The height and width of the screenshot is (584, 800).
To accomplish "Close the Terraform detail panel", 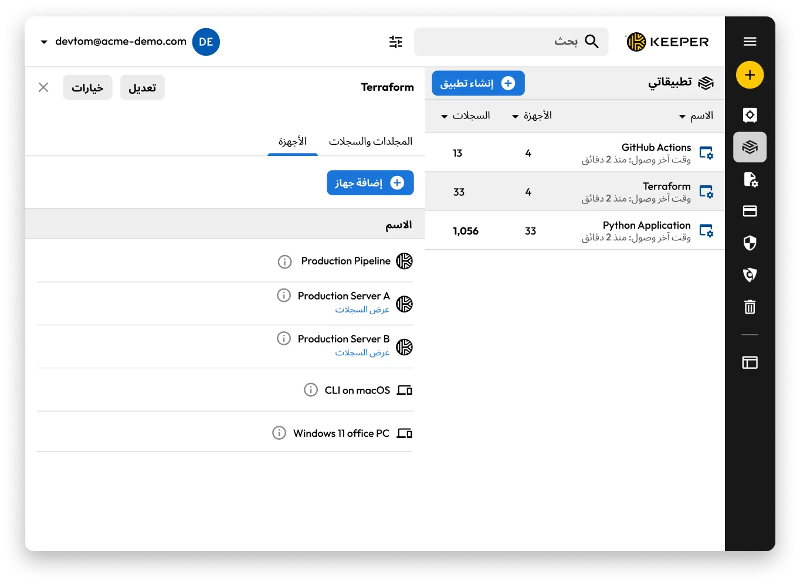I will 43,87.
